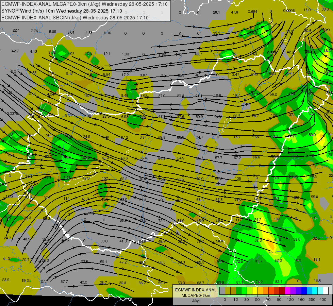
Task: Click the map value '5.89'
Action: coord(53,32)
